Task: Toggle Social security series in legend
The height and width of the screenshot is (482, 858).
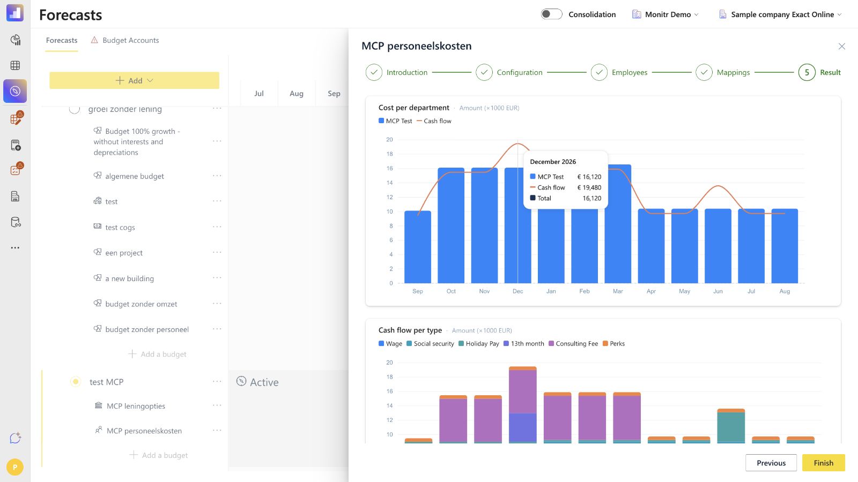Action: tap(430, 344)
